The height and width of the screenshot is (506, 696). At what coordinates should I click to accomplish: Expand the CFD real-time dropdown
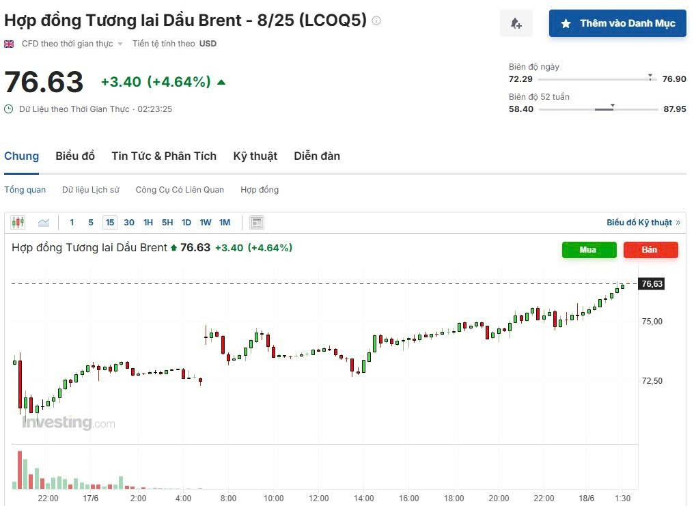120,44
